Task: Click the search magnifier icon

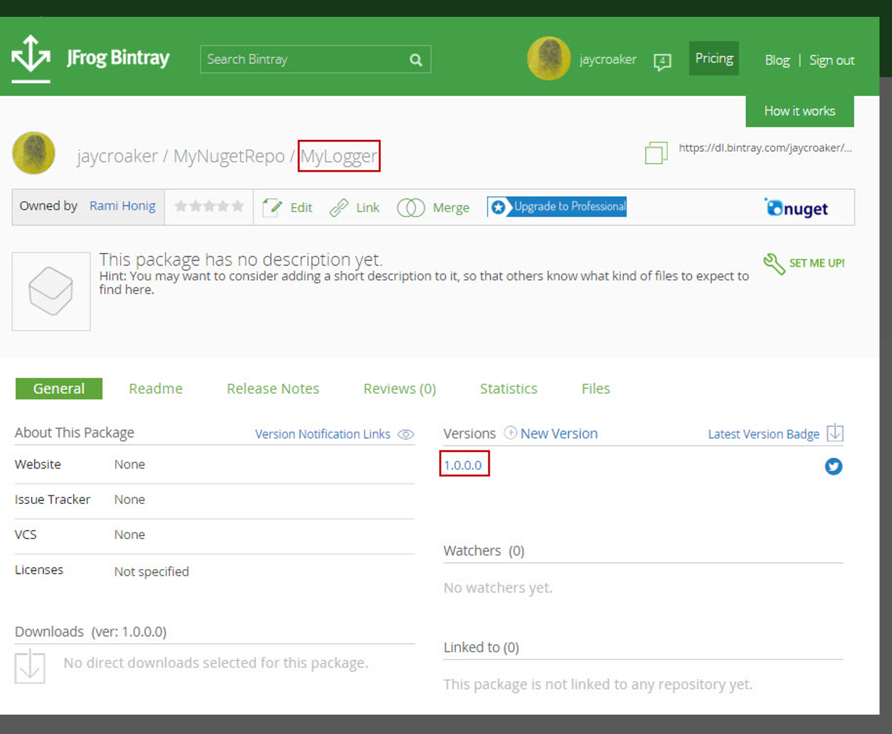Action: 416,60
